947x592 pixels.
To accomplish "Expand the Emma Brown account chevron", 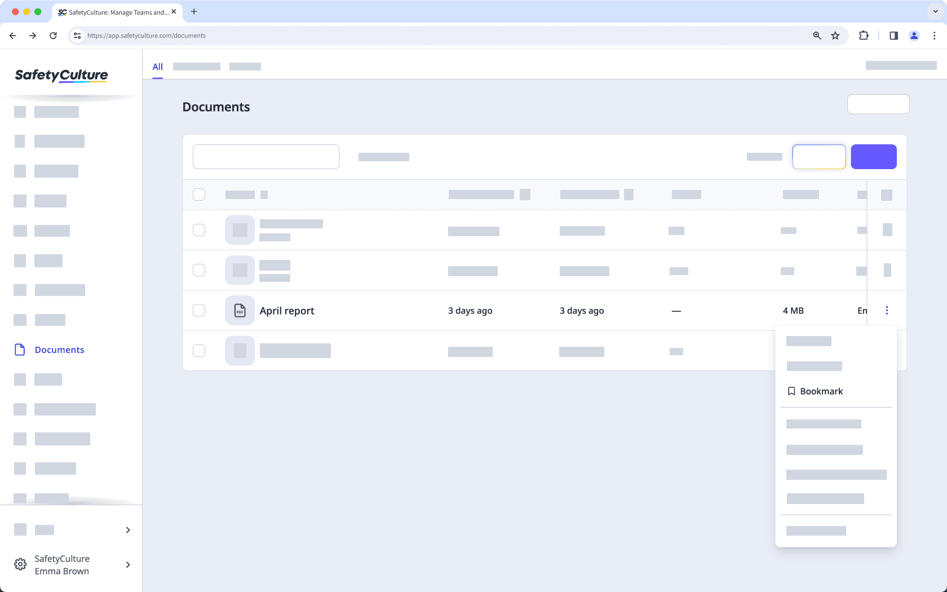I will pos(127,564).
